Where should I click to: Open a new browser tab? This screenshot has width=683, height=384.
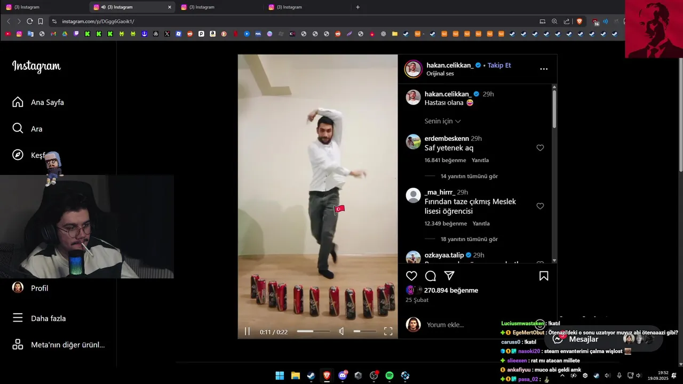click(x=358, y=7)
